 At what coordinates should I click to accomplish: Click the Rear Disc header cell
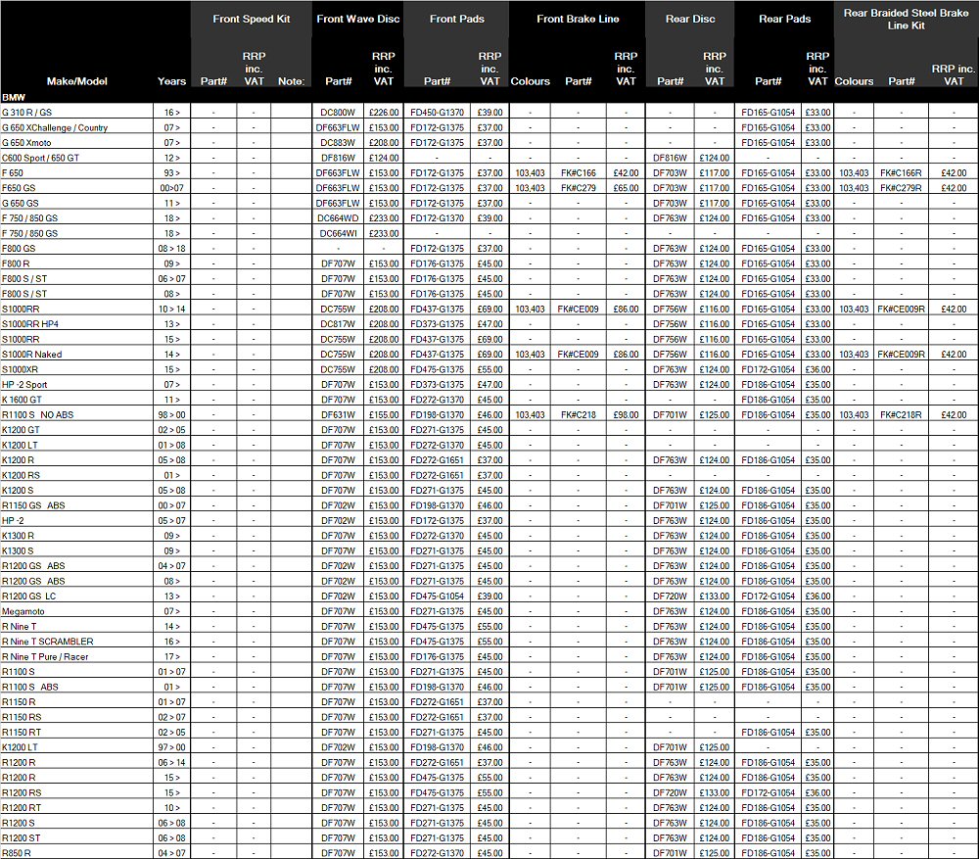click(x=690, y=19)
